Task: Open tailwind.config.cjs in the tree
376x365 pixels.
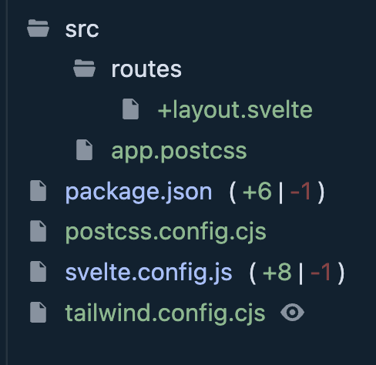Action: (x=165, y=313)
